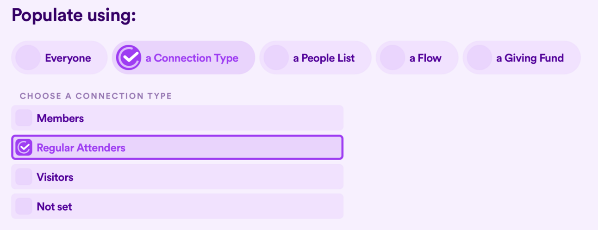
Task: Click the 'Not set' row label
Action: coord(55,207)
